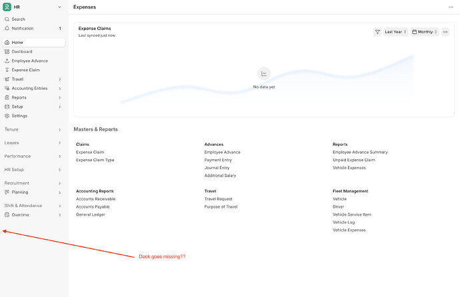Expand the Setup sidebar chevron
Screen dimensions: 460x297
[59, 107]
